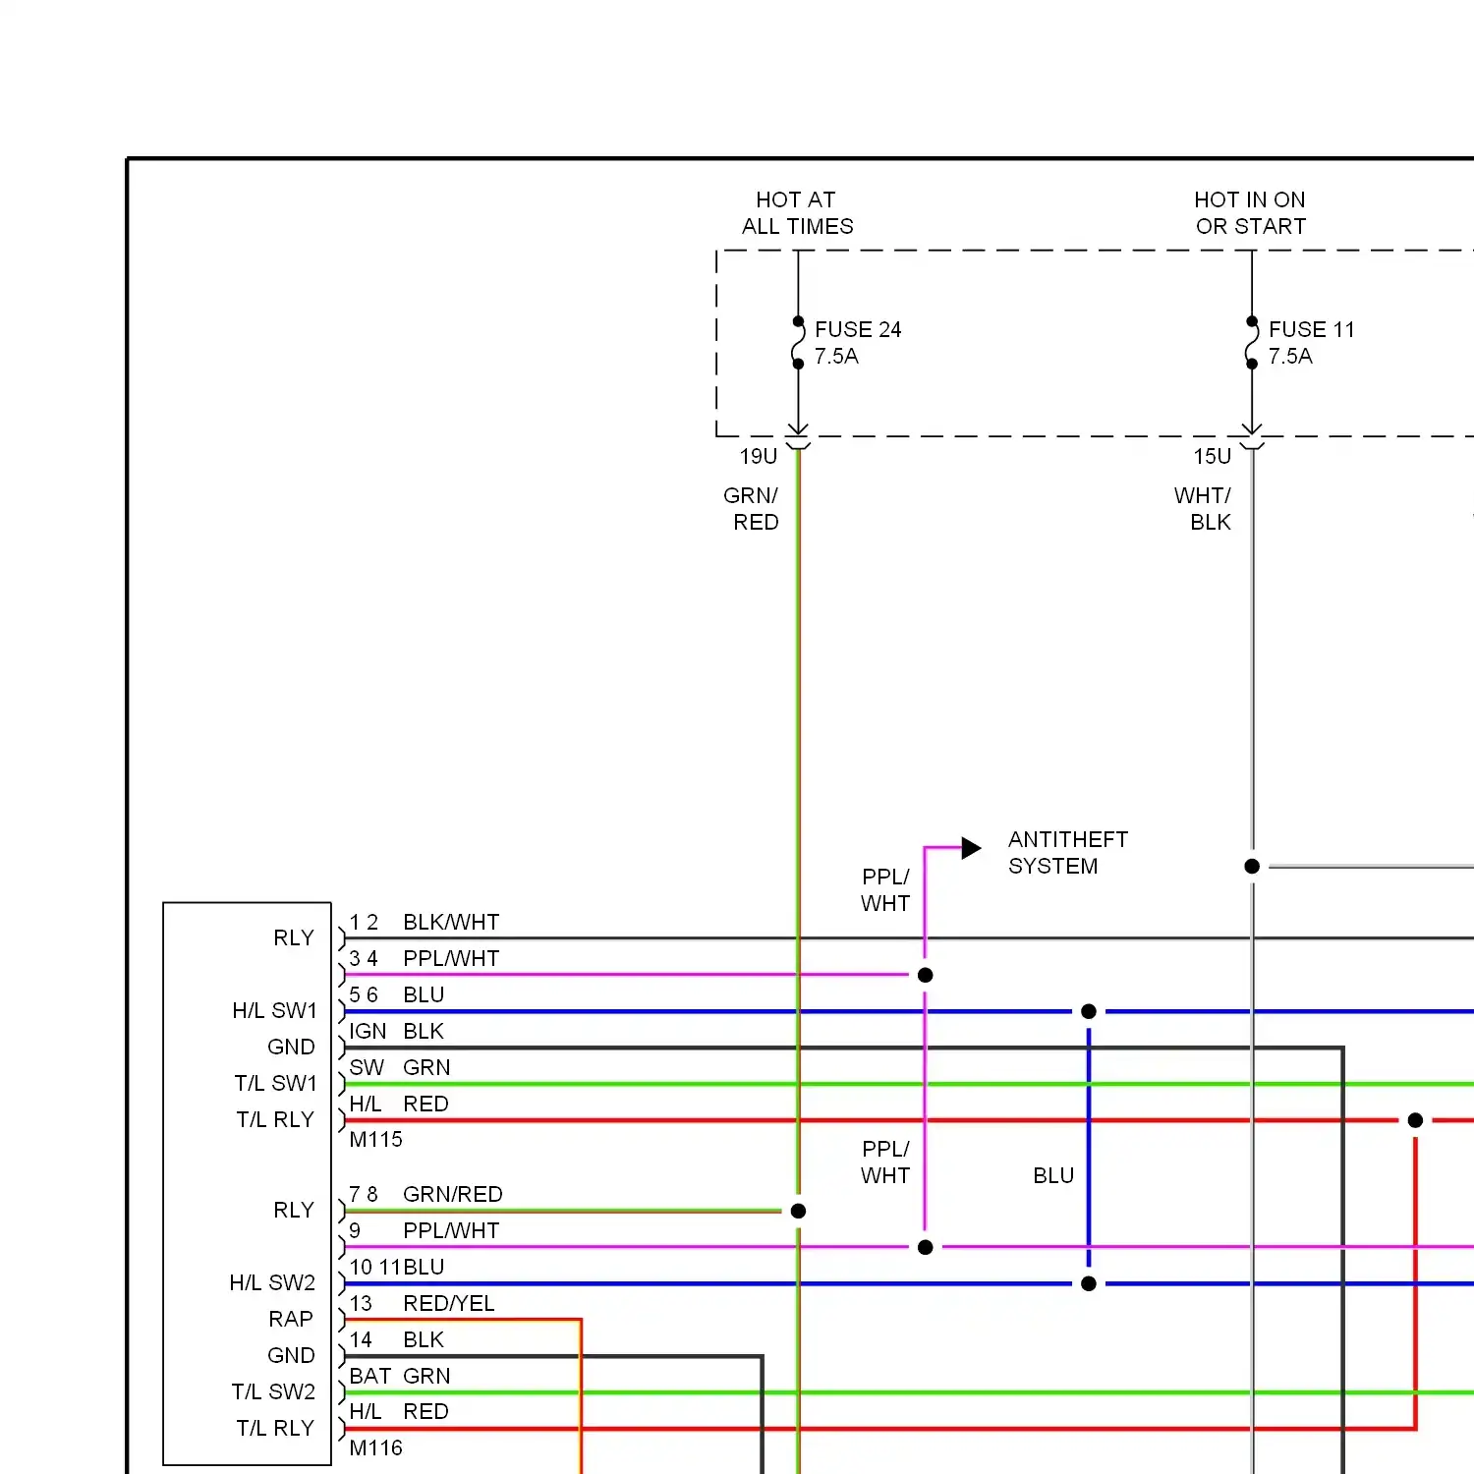1474x1474 pixels.
Task: Click junction dot ending the 7 8 GRN/RED wire
Action: [798, 1212]
